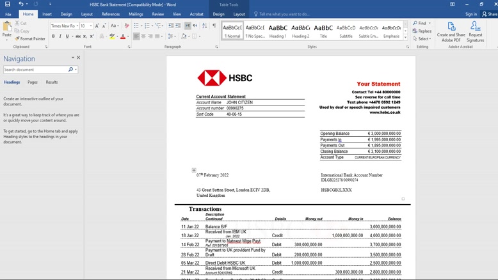Click the Save icon in title bar

(x=7, y=4)
